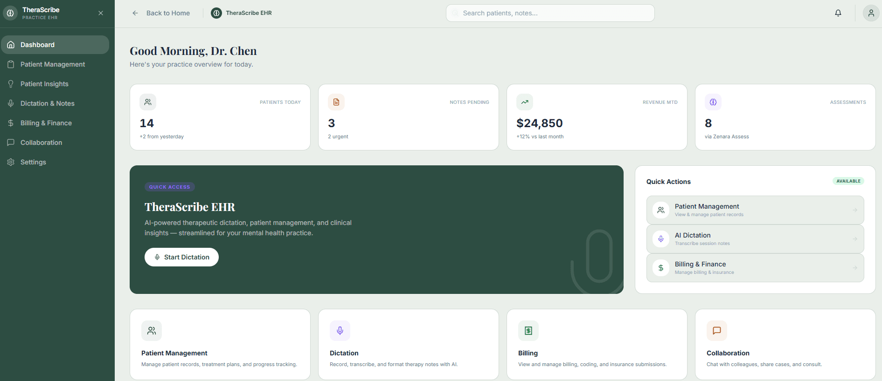This screenshot has width=882, height=381.
Task: Open the Collaboration feature card
Action: tap(785, 345)
